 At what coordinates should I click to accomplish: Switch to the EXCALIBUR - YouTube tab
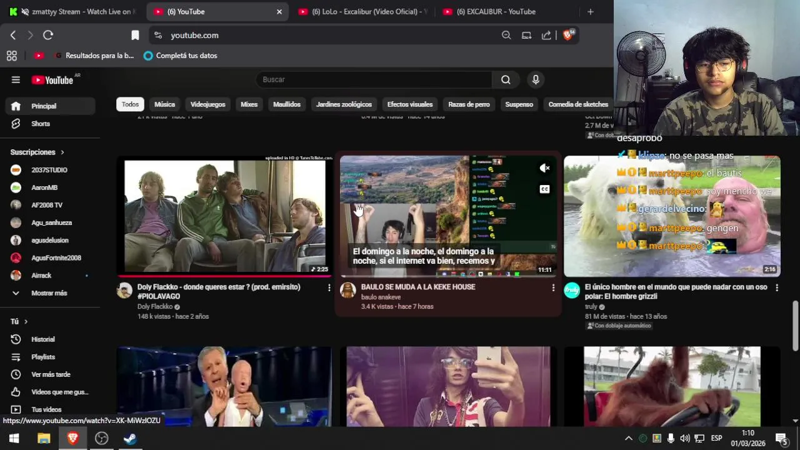507,11
